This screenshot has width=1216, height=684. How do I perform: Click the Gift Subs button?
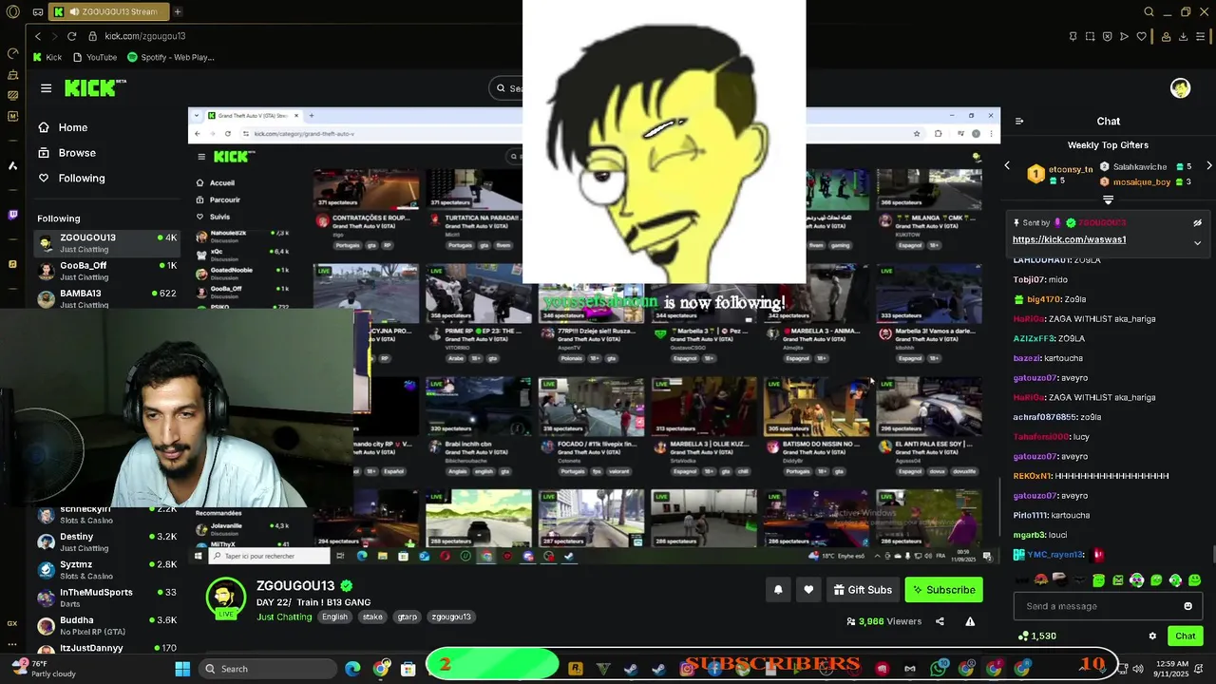click(x=863, y=590)
